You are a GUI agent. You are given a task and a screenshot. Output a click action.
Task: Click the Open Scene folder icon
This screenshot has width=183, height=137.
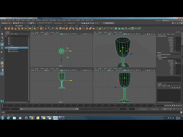pyautogui.click(x=16, y=23)
